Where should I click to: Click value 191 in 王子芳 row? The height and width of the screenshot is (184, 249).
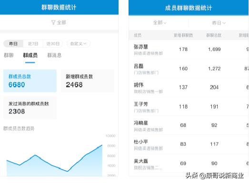[x=214, y=107]
